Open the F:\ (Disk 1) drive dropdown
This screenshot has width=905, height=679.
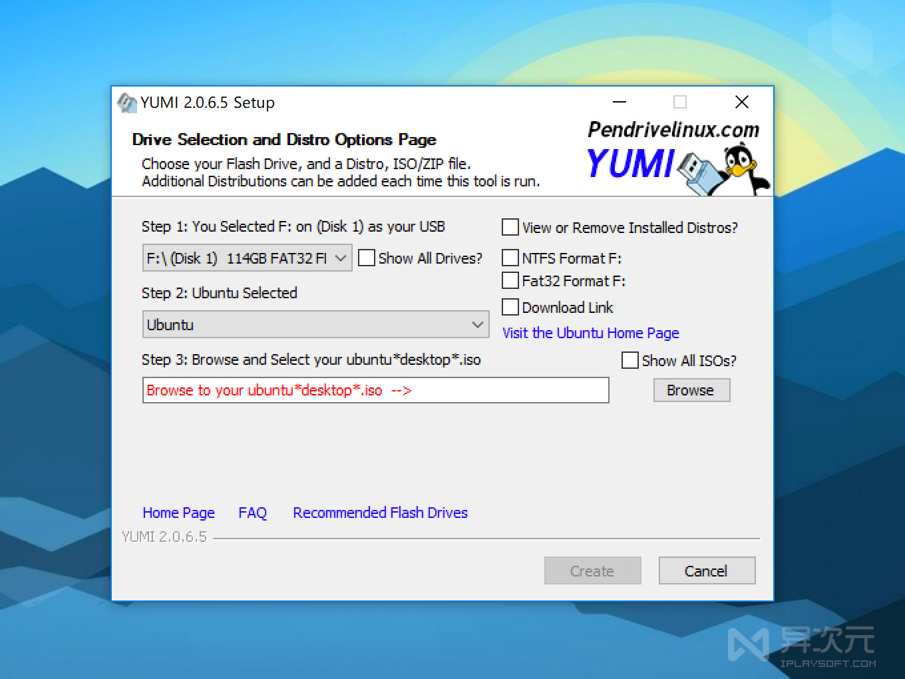247,258
